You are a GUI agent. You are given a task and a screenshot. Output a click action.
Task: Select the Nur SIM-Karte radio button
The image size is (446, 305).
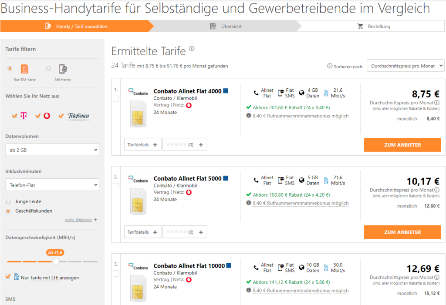[10, 68]
